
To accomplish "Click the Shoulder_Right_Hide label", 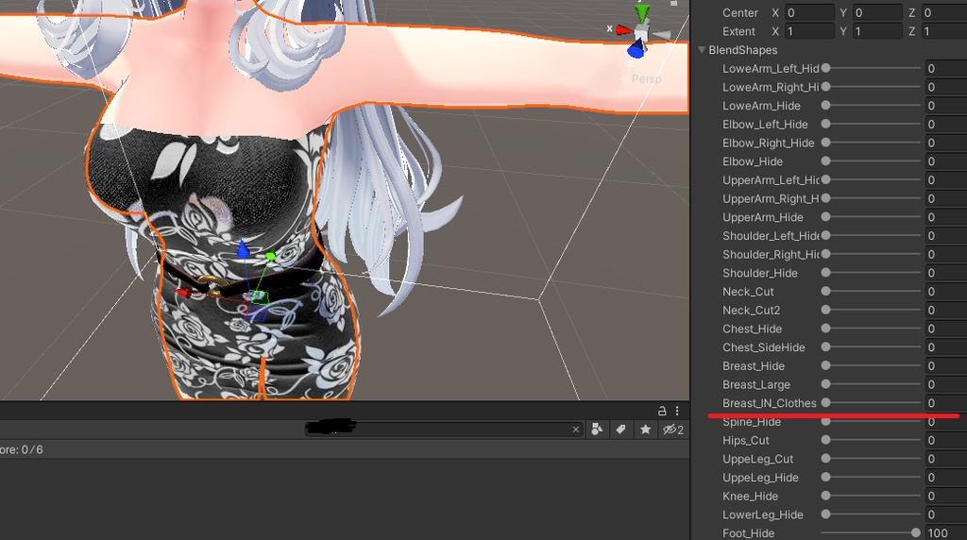I will pos(771,254).
